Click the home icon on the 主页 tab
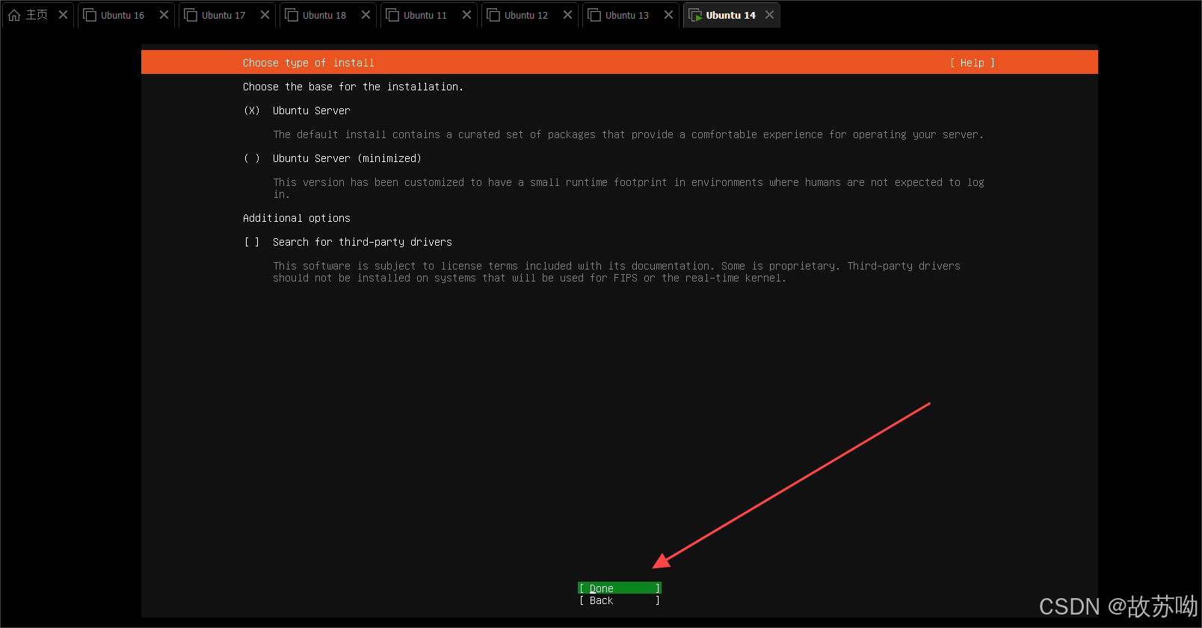Image resolution: width=1202 pixels, height=628 pixels. pos(14,15)
